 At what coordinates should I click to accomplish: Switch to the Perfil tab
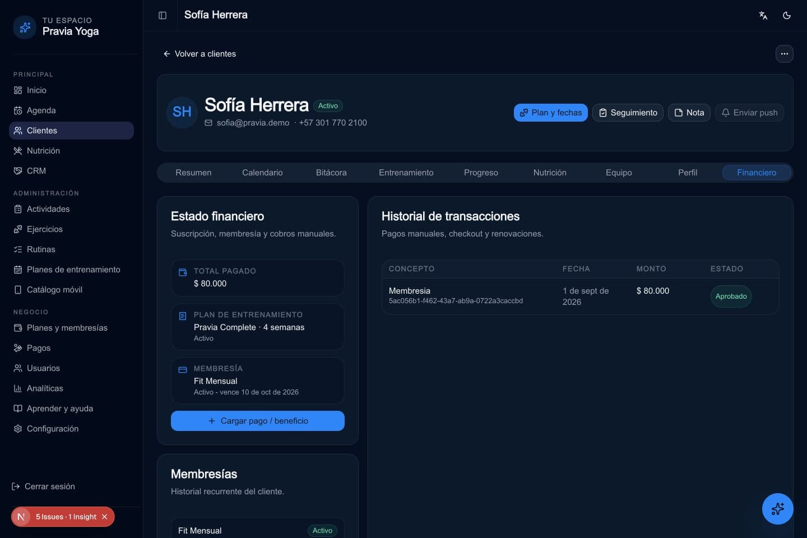click(688, 173)
